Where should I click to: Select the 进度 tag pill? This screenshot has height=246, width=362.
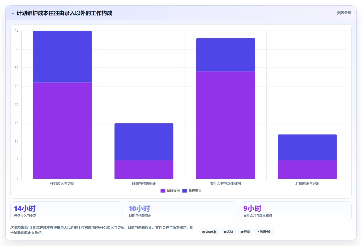(x=245, y=232)
